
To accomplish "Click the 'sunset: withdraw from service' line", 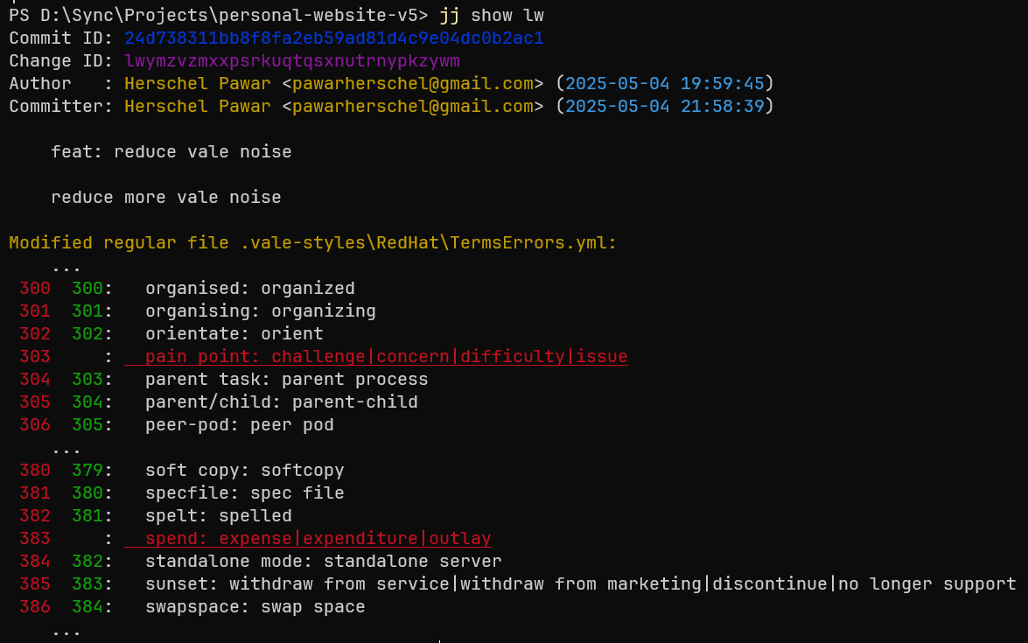I will (x=580, y=584).
